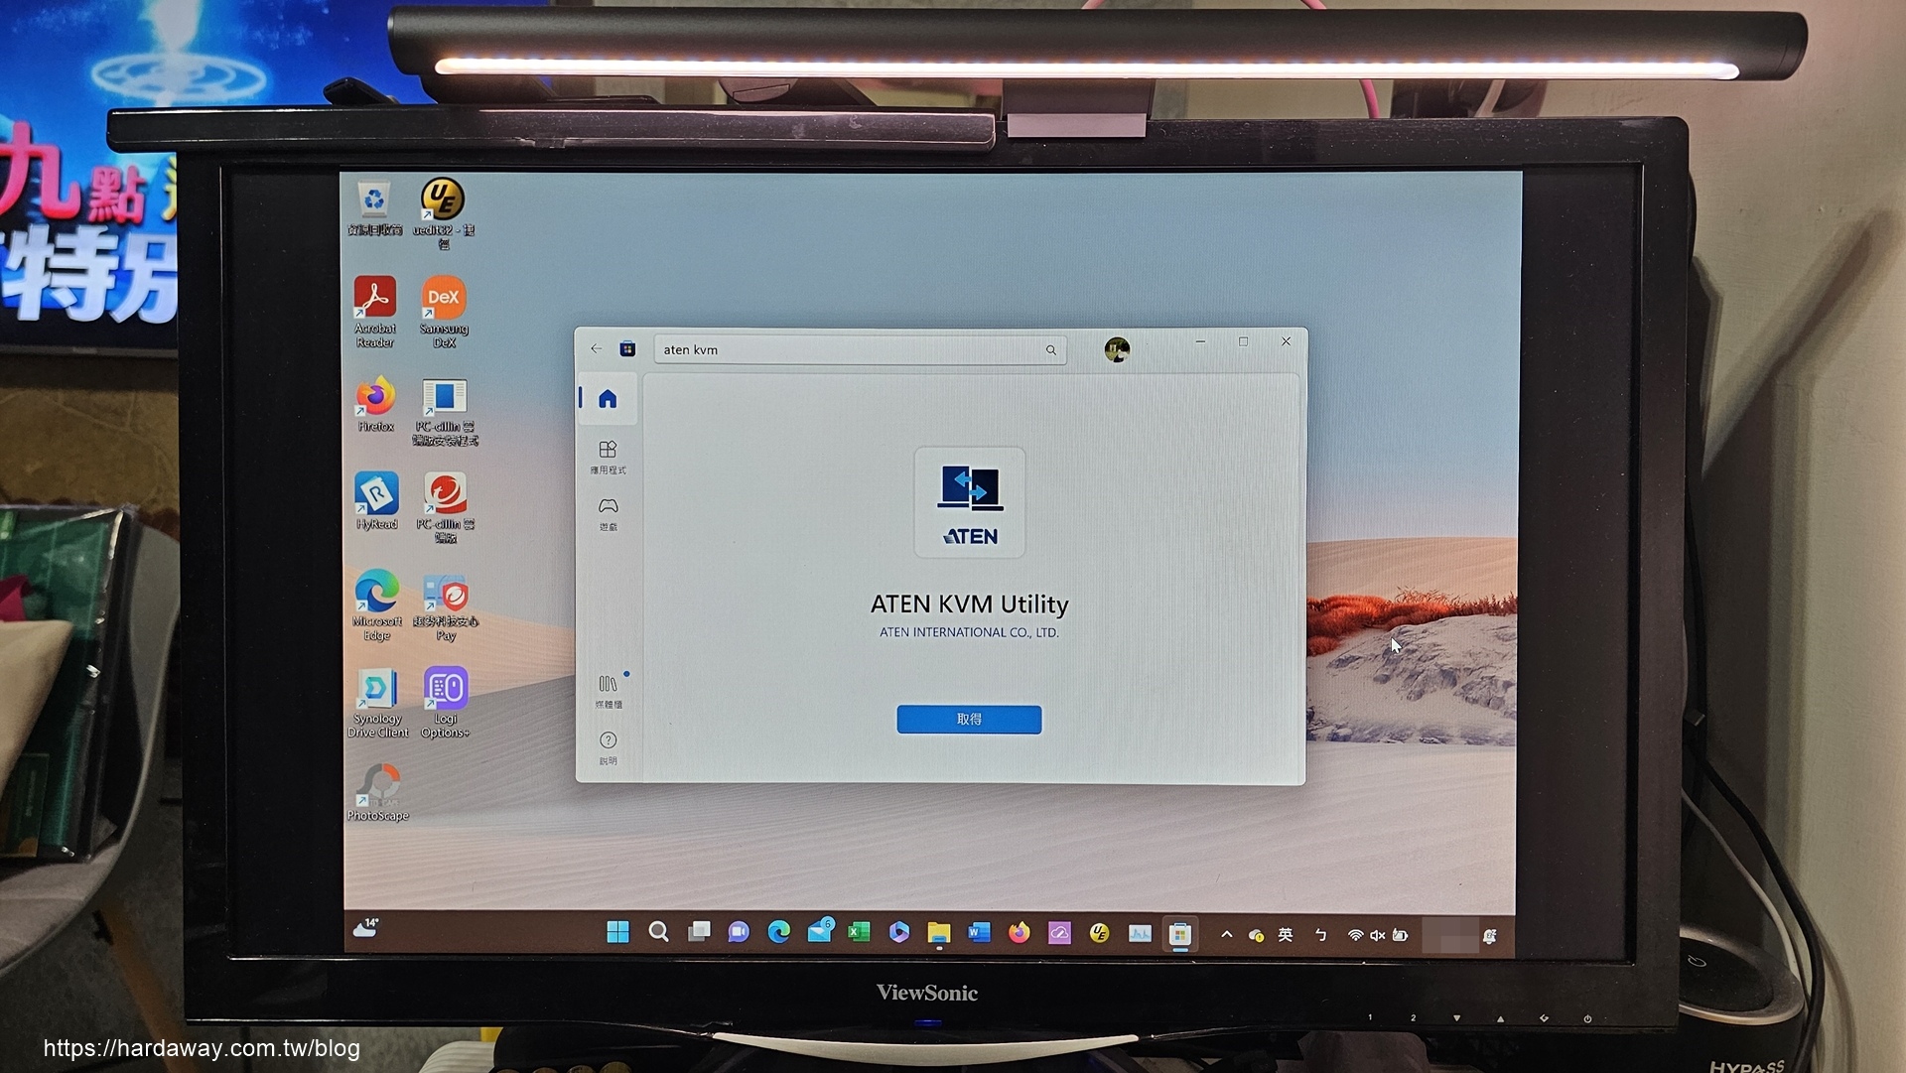Open taskbar Search
Screen dimensions: 1906x1073
click(658, 932)
